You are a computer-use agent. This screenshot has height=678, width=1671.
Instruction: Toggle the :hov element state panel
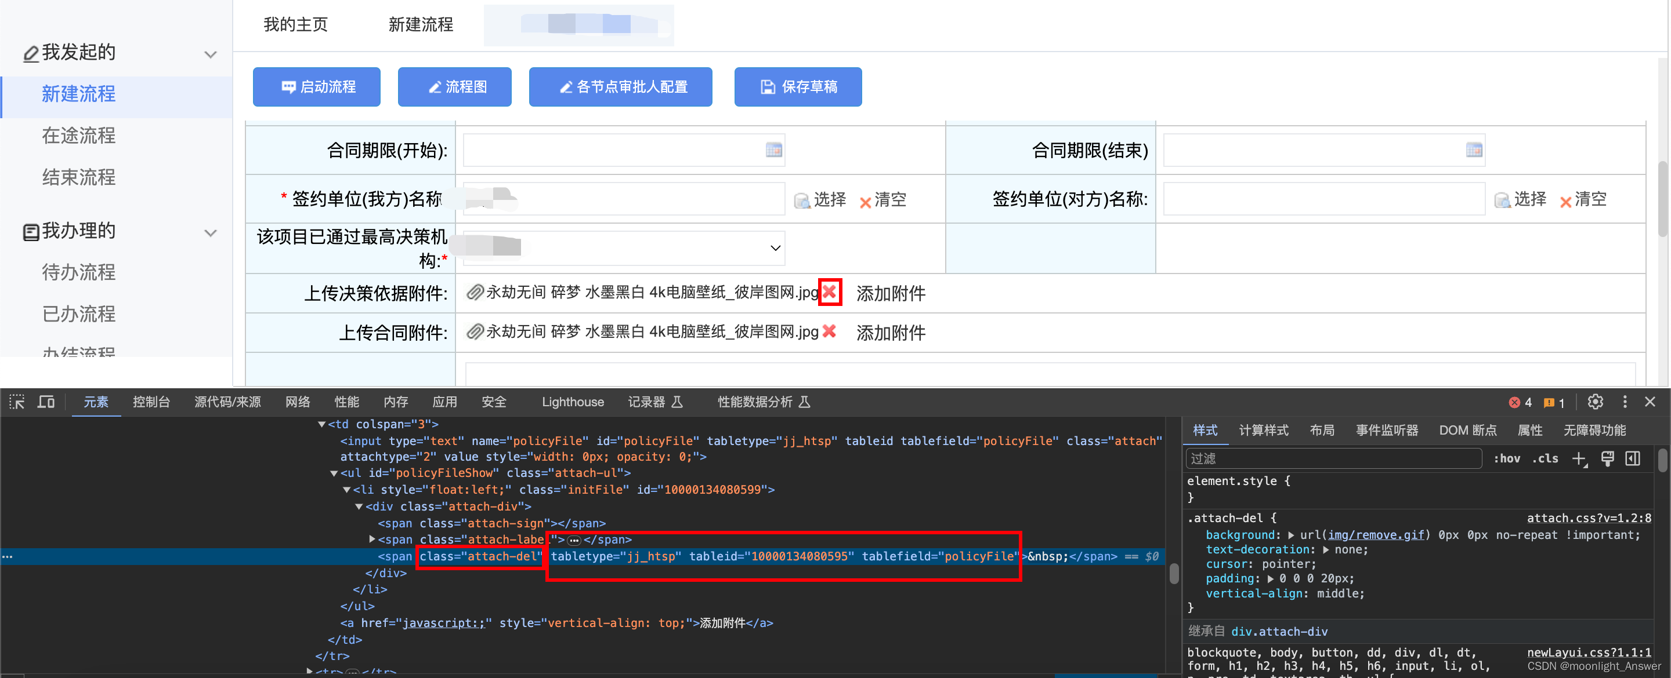pos(1506,459)
